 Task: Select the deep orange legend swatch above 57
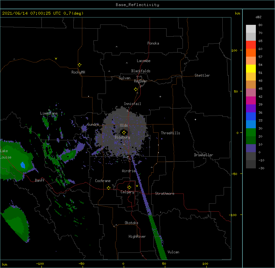tap(251, 53)
